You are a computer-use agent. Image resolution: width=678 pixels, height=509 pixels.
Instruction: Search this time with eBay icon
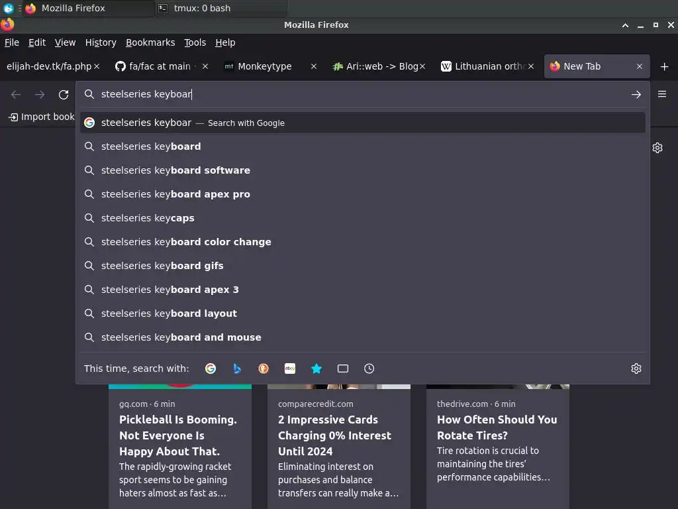[x=290, y=368]
